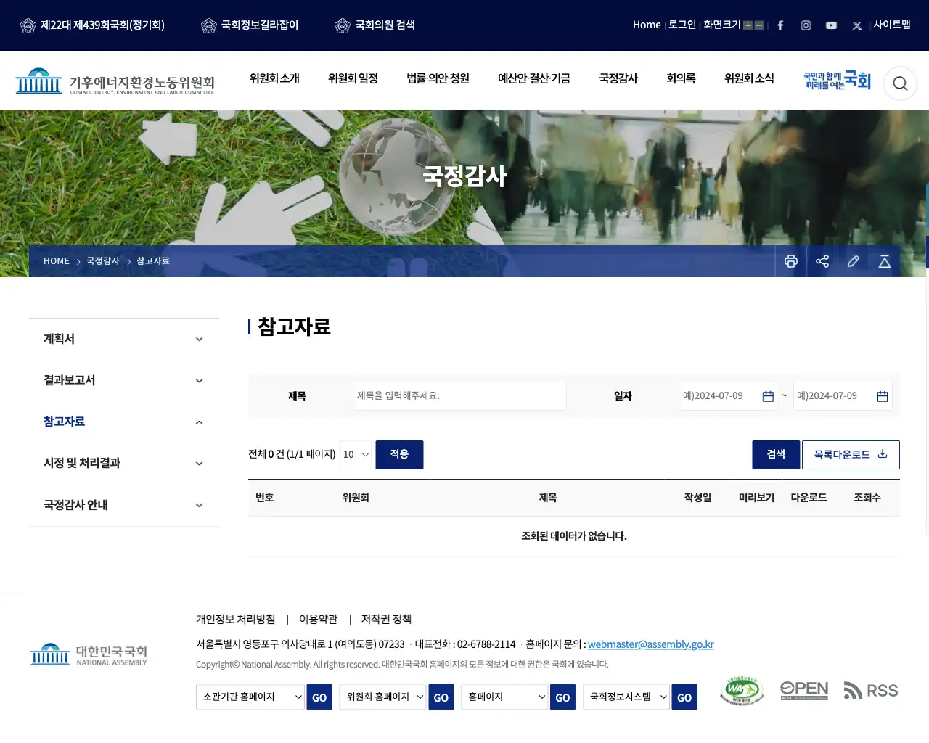Click the Home link in top bar
This screenshot has width=929, height=743.
[x=647, y=25]
